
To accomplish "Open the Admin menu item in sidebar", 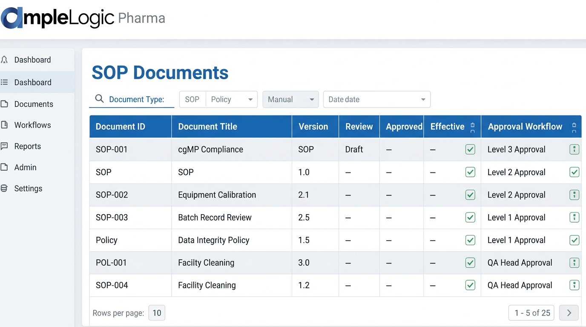I will [25, 167].
